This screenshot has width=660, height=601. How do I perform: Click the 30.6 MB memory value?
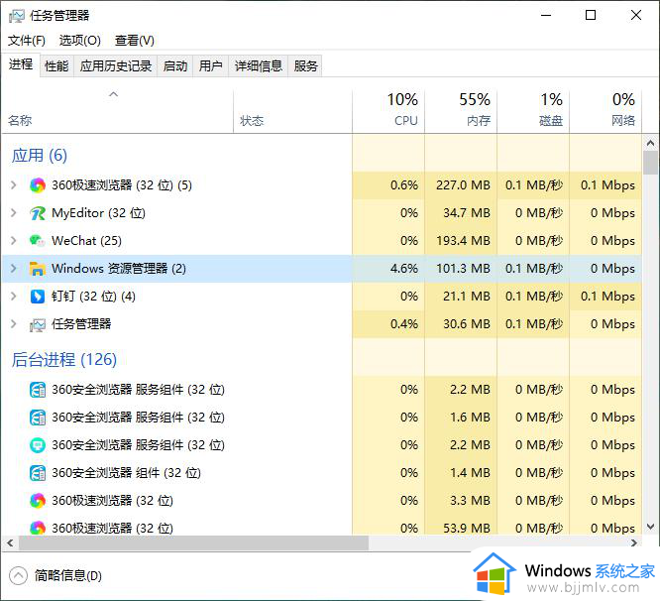pyautogui.click(x=467, y=324)
